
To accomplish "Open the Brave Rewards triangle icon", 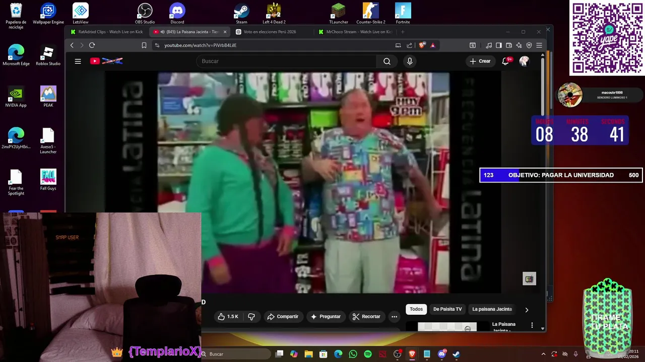I will click(433, 45).
